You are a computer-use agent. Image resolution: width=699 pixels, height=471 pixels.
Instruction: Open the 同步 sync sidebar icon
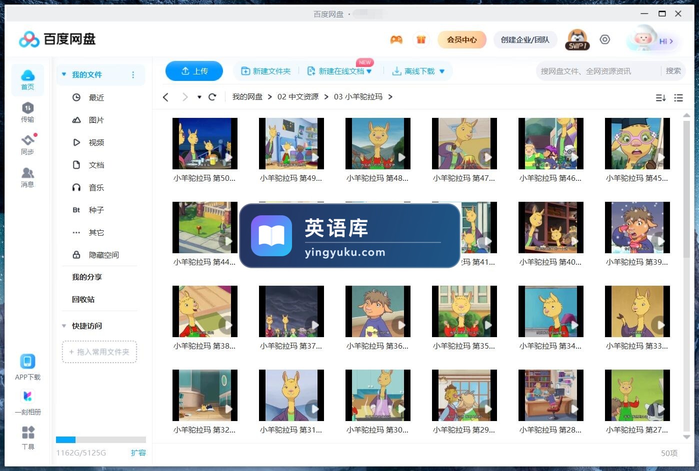[x=27, y=144]
